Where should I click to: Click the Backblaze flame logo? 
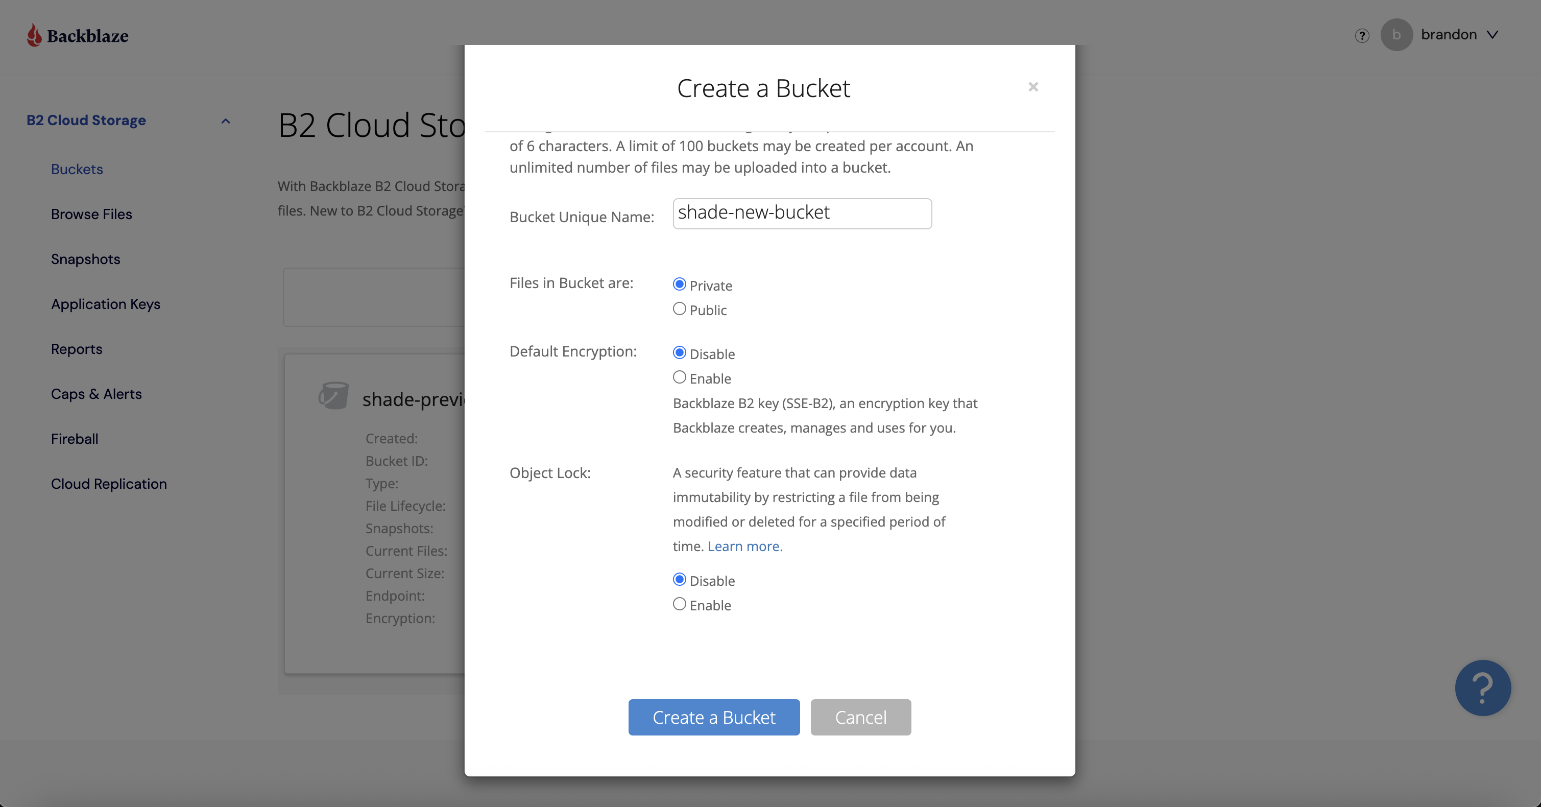pyautogui.click(x=34, y=35)
